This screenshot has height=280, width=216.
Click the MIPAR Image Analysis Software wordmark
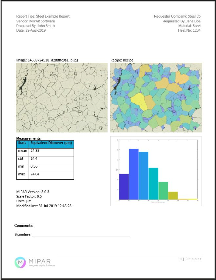(x=42, y=262)
